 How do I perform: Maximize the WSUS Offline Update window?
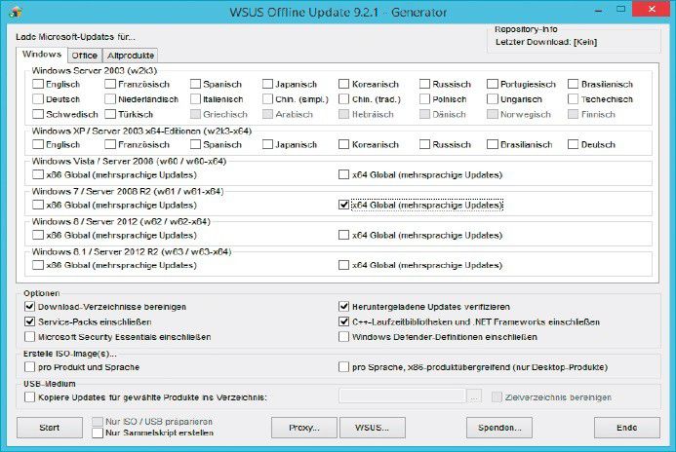tap(620, 9)
